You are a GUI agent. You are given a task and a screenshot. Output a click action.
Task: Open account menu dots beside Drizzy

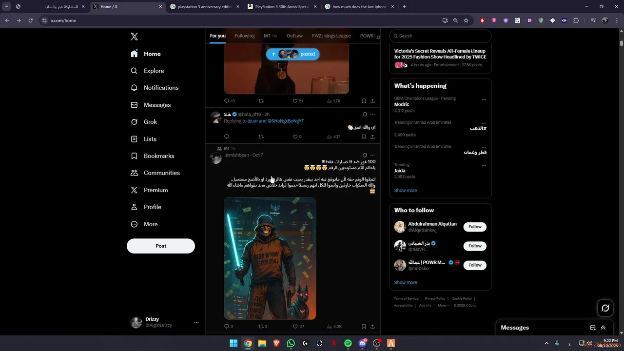click(x=196, y=322)
